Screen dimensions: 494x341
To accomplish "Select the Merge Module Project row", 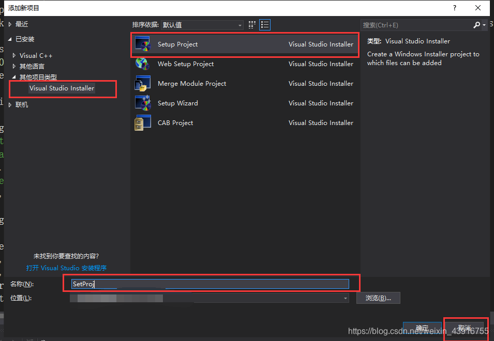I will coord(245,83).
